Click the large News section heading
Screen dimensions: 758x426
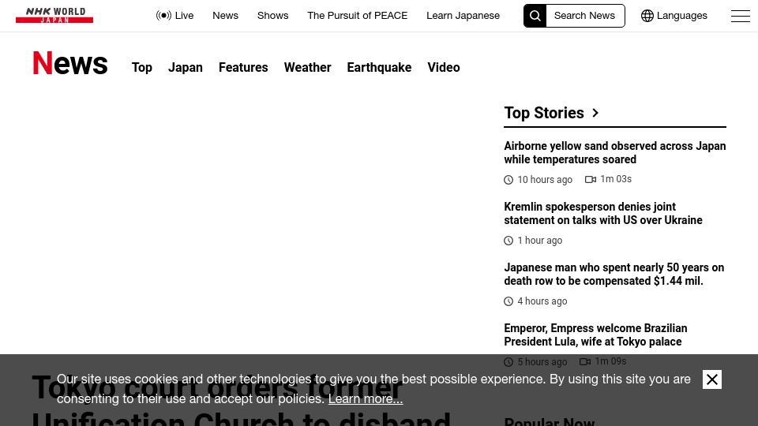70,63
